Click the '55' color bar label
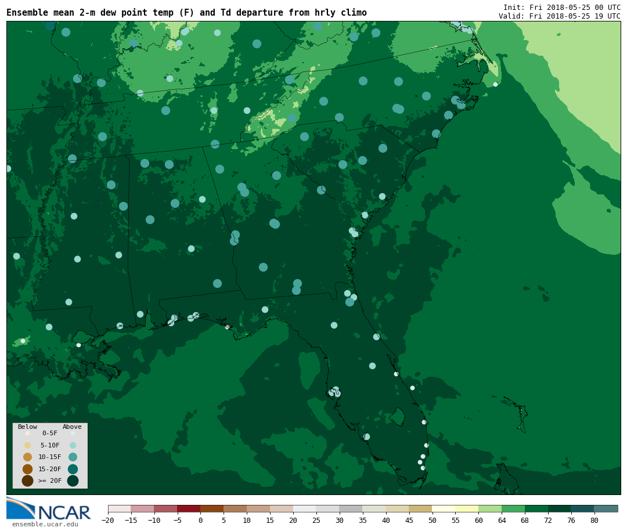The width and height of the screenshot is (627, 531). click(456, 520)
